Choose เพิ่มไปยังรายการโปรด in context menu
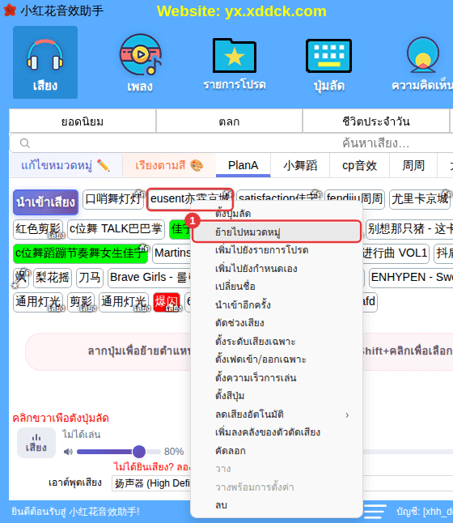Screen dimensions: 453x523 277,250
